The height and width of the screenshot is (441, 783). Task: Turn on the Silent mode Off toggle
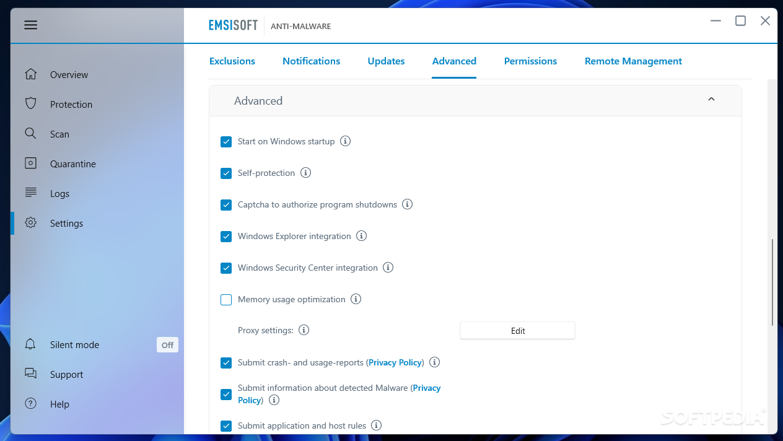tap(167, 345)
